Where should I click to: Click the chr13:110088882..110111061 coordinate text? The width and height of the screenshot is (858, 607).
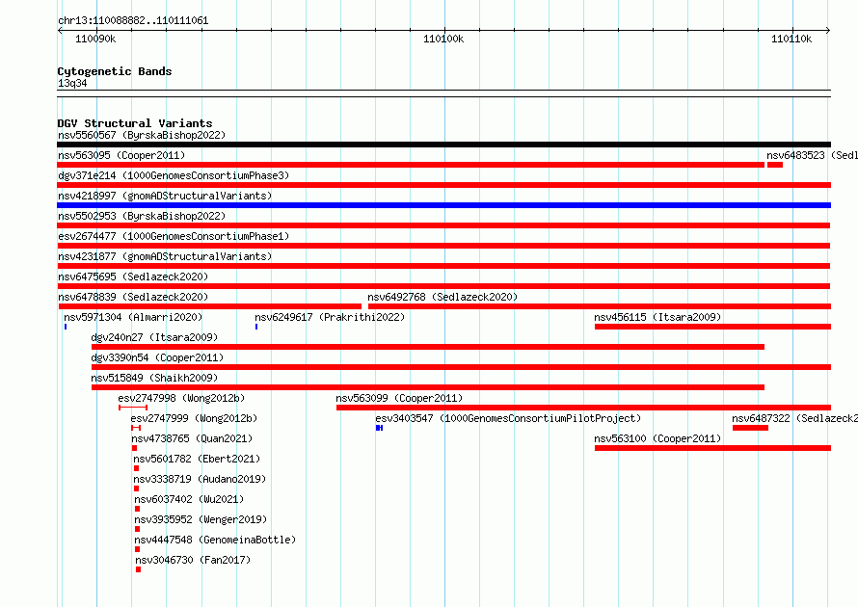coord(133,21)
